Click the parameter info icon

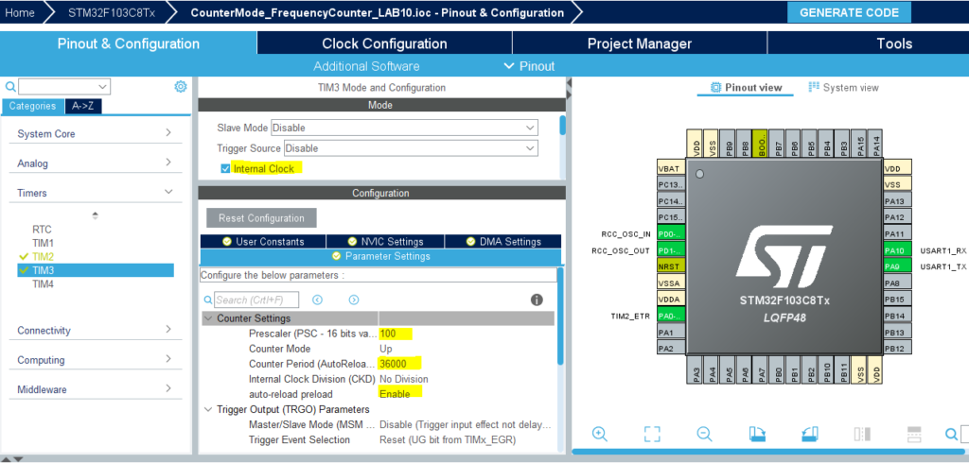(x=537, y=300)
